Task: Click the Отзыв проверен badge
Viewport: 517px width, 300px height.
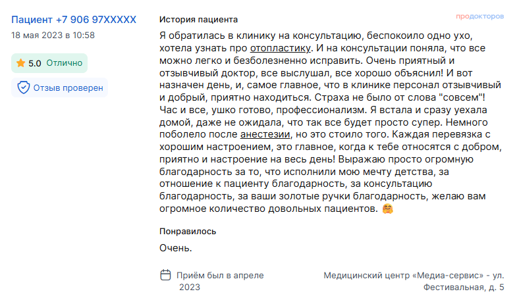Action: pos(60,87)
